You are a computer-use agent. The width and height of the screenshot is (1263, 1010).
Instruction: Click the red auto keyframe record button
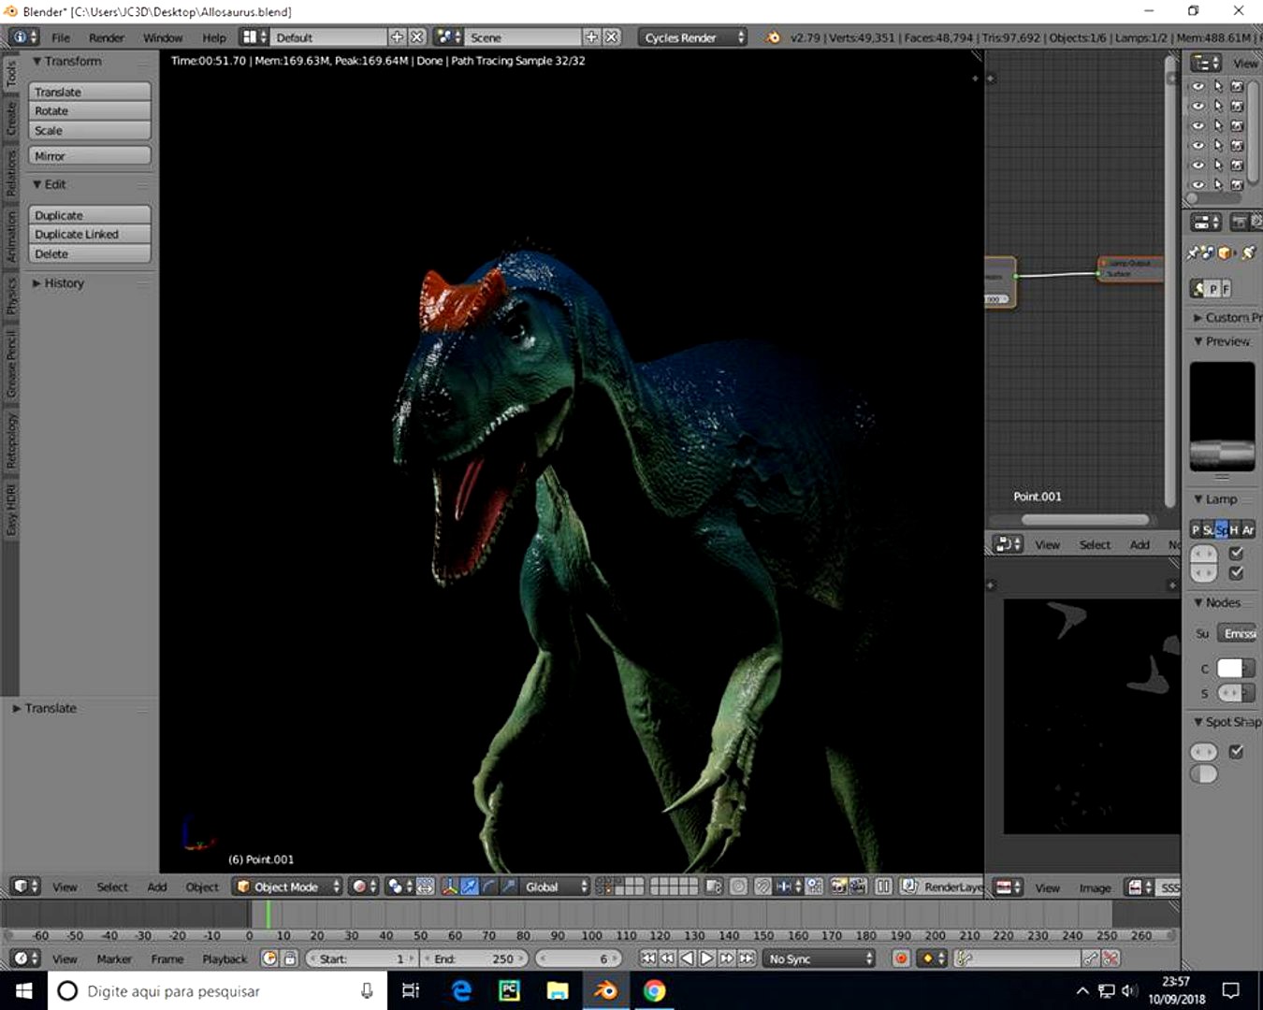tap(901, 958)
